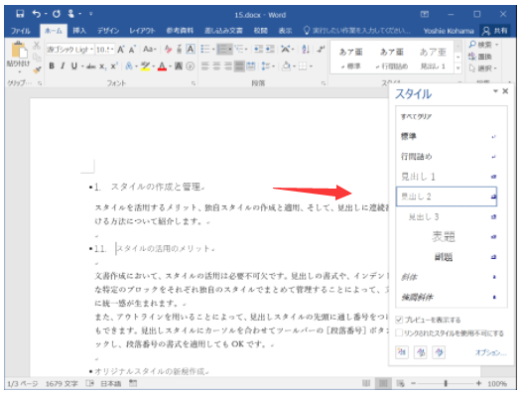522x395 pixels.
Task: Click the Sort (A-Z) icon
Action: point(305,50)
